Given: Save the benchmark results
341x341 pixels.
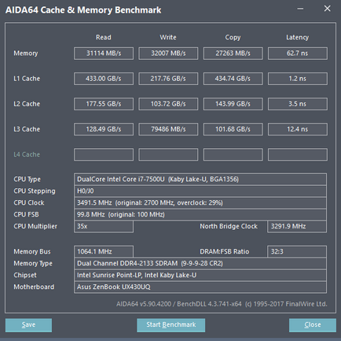Looking at the screenshot, I should tap(28, 325).
